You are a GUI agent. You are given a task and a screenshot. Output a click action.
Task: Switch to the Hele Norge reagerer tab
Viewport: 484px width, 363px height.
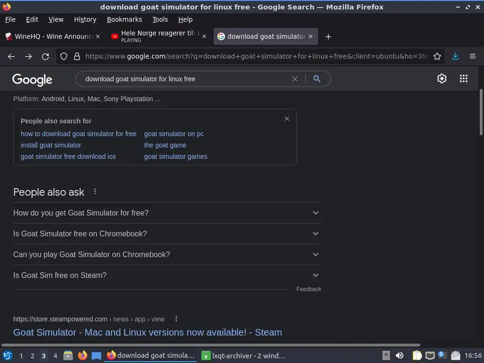point(157,36)
